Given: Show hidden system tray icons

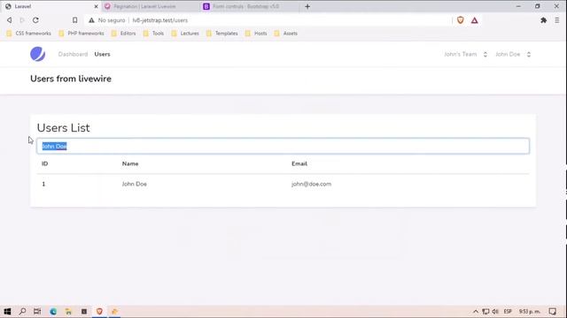Looking at the screenshot, I should (476, 311).
